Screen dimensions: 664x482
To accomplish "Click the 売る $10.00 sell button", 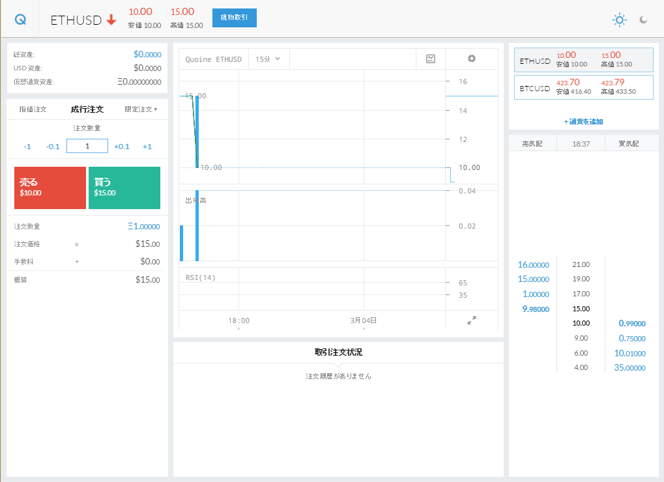I will pyautogui.click(x=50, y=188).
